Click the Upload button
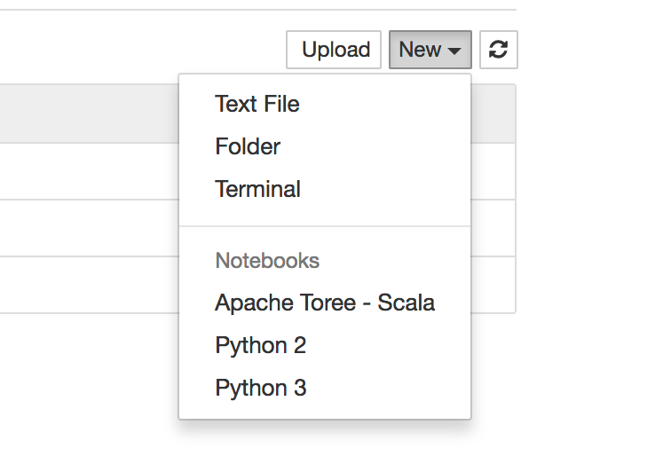 tap(334, 49)
